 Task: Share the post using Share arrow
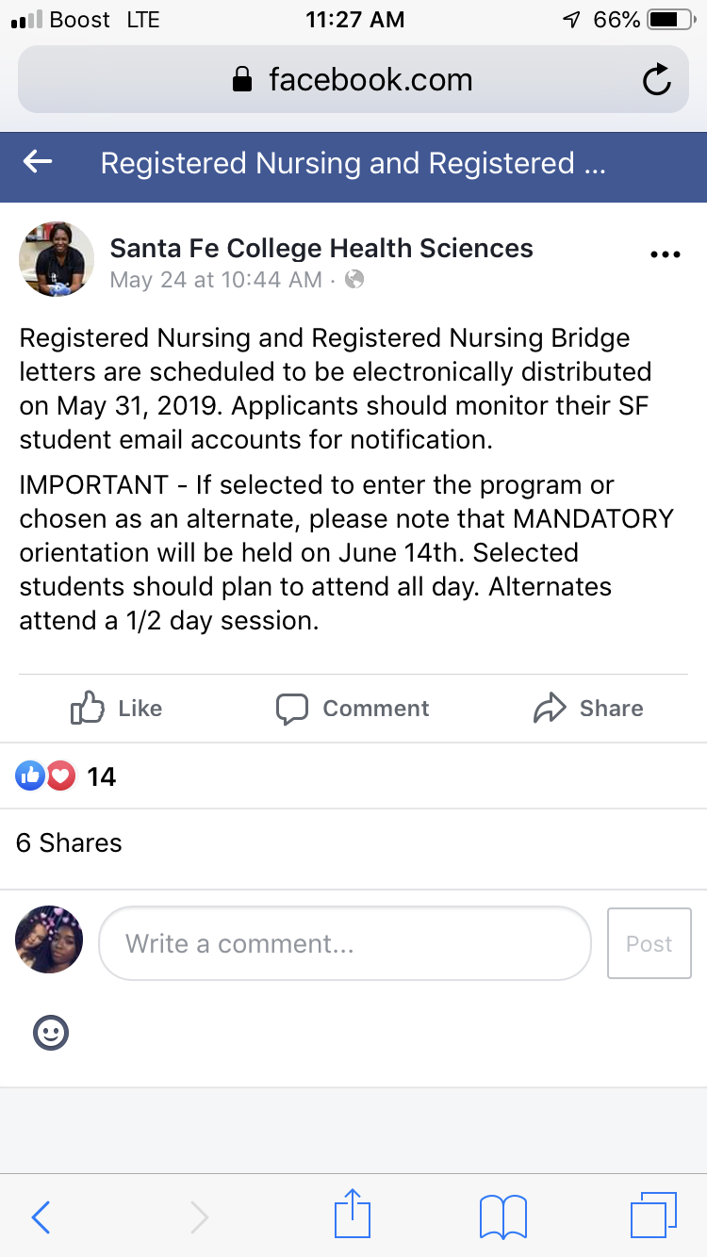(588, 709)
